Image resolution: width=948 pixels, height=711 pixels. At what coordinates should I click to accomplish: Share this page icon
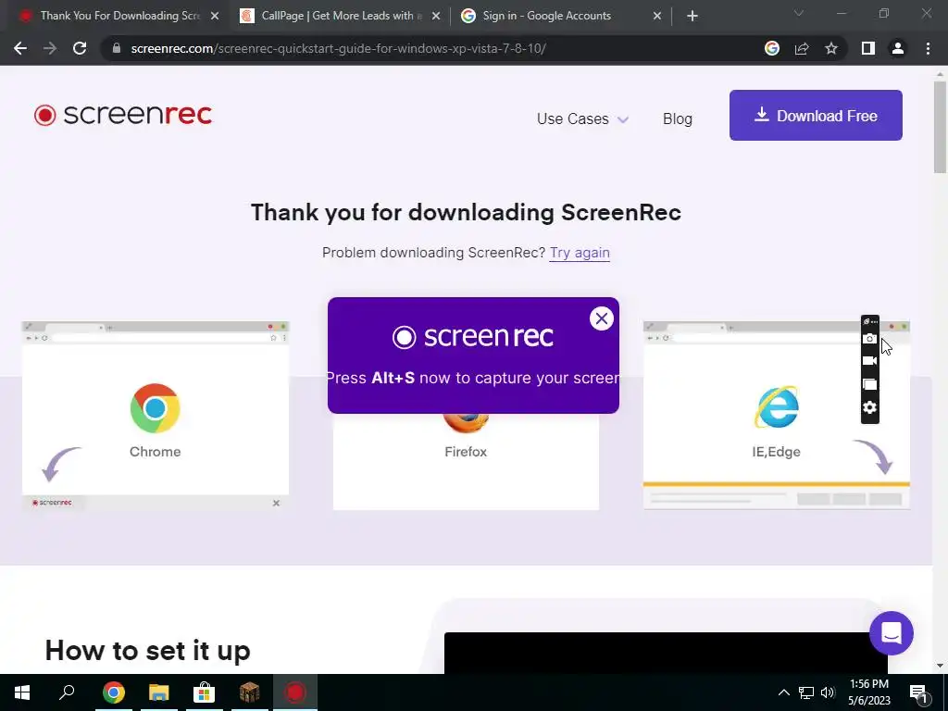tap(802, 48)
